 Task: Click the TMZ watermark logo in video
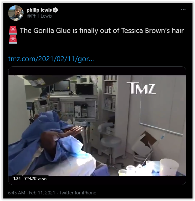coord(141,88)
